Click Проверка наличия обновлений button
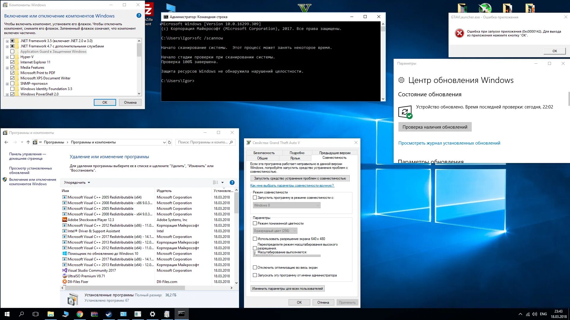 [435, 127]
